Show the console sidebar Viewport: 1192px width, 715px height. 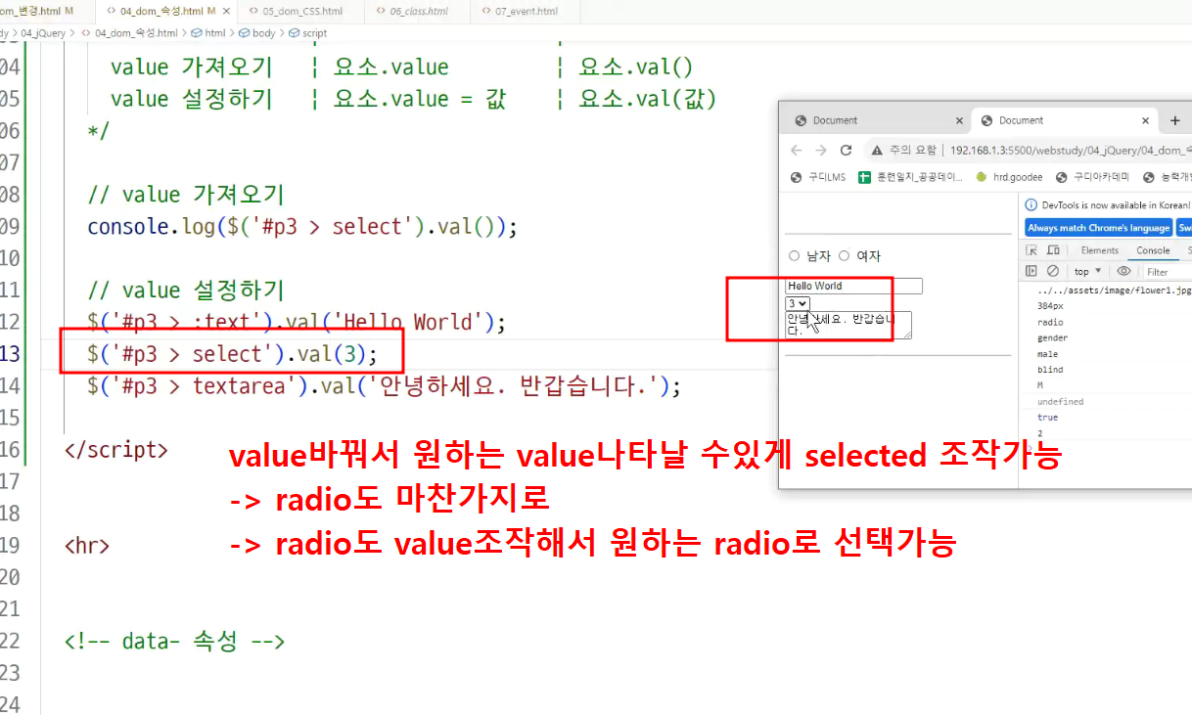tap(1032, 271)
